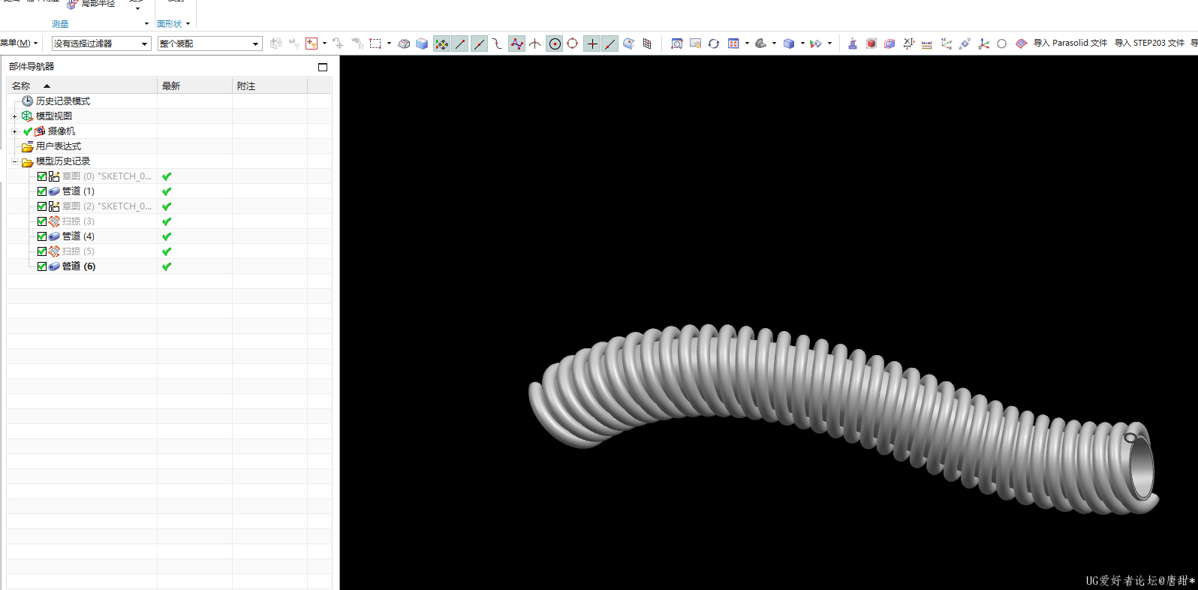Select 历史记录模式 in the navigator
This screenshot has width=1198, height=590.
[63, 101]
